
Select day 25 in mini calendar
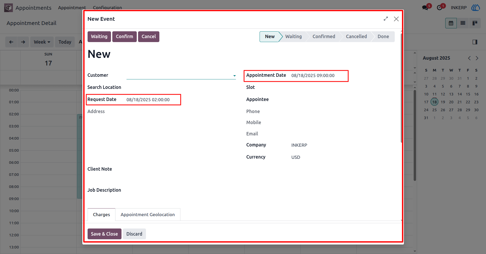[434, 110]
